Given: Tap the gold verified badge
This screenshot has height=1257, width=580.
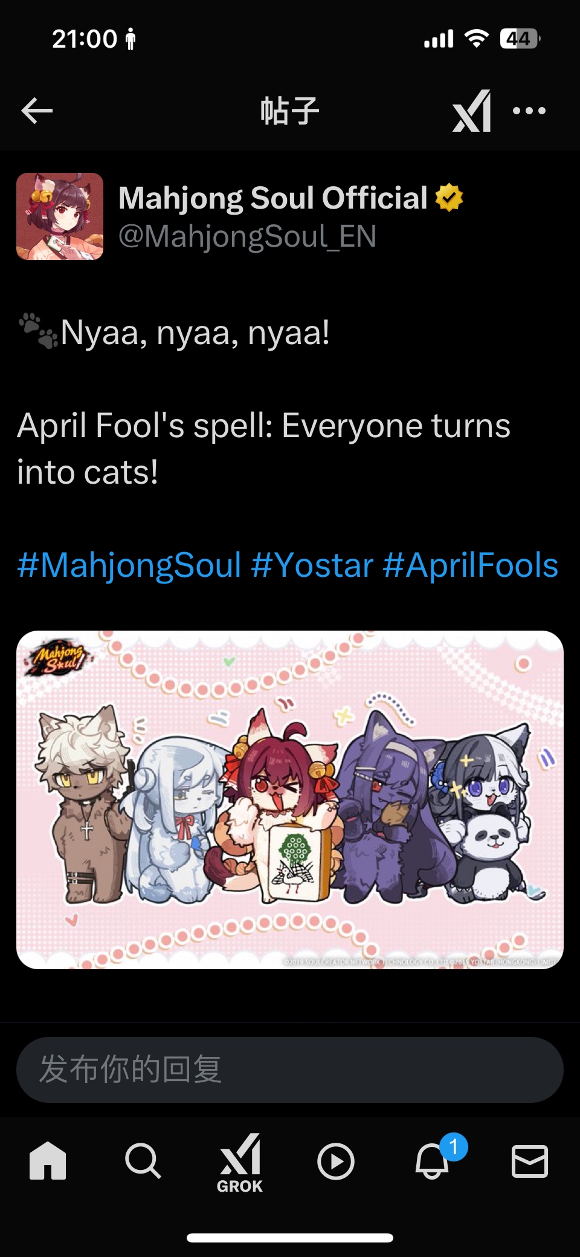Looking at the screenshot, I should click(x=449, y=198).
